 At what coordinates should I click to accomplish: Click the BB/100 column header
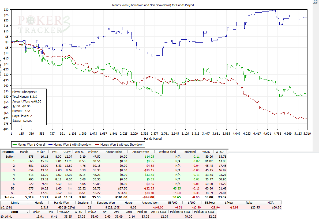[173, 203]
